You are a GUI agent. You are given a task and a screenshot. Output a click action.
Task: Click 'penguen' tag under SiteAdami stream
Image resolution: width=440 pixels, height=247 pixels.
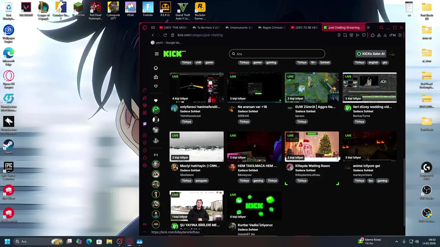(x=201, y=181)
